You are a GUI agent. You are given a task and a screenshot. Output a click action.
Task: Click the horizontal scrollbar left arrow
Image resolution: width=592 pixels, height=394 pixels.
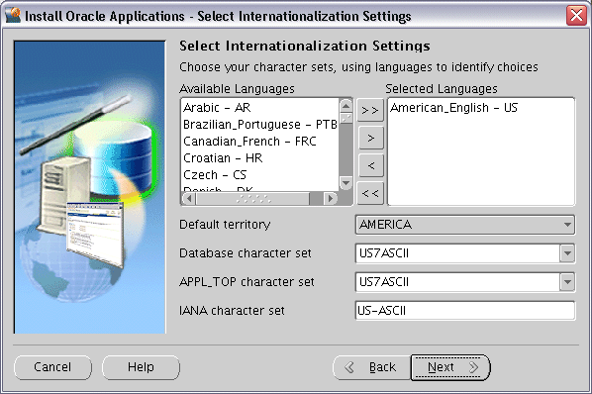[x=189, y=198]
